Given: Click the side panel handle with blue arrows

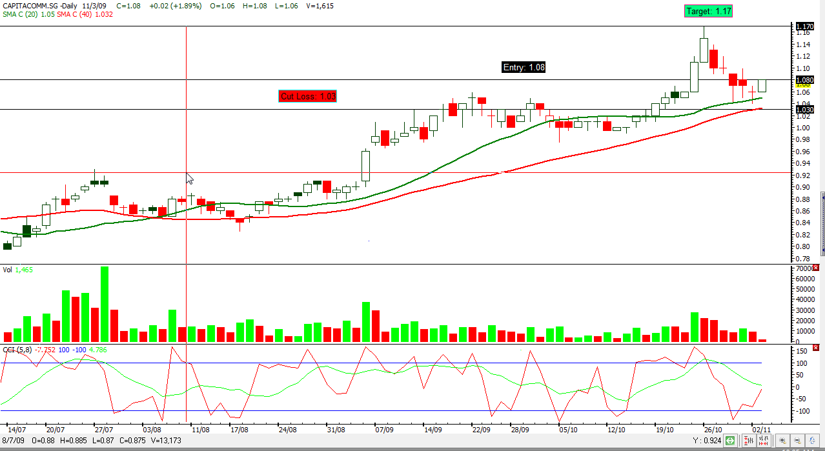Looking at the screenshot, I should 822,223.
